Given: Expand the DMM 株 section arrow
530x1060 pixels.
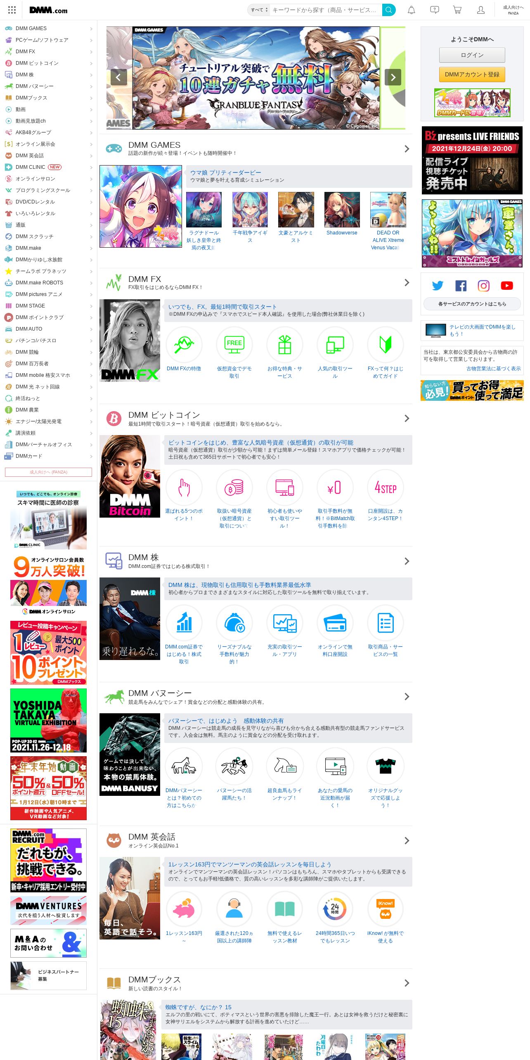Looking at the screenshot, I should coord(407,561).
